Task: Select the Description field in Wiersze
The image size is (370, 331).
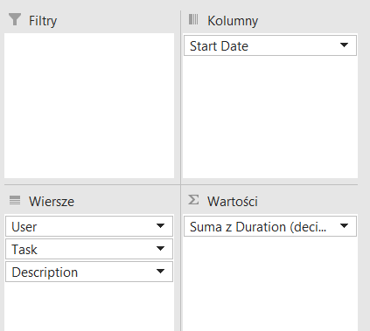Action: pyautogui.click(x=89, y=272)
